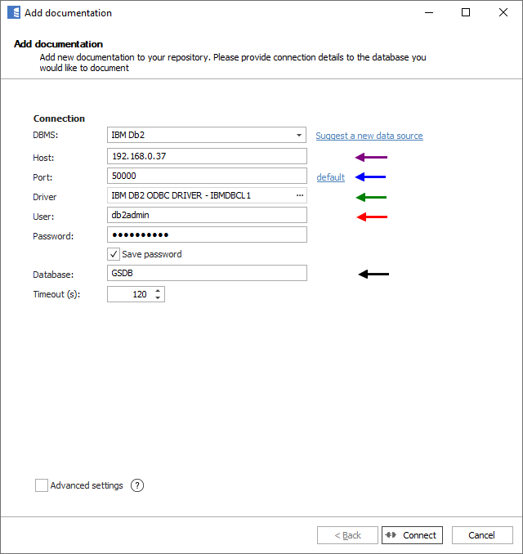The height and width of the screenshot is (554, 523).
Task: Enable the Advanced settings checkbox
Action: point(42,485)
